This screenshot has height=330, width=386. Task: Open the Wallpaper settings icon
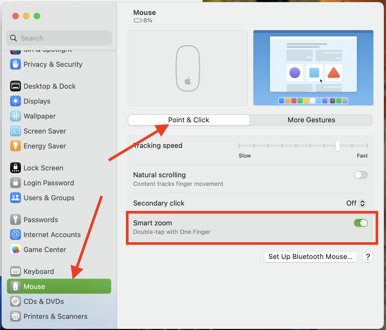15,116
